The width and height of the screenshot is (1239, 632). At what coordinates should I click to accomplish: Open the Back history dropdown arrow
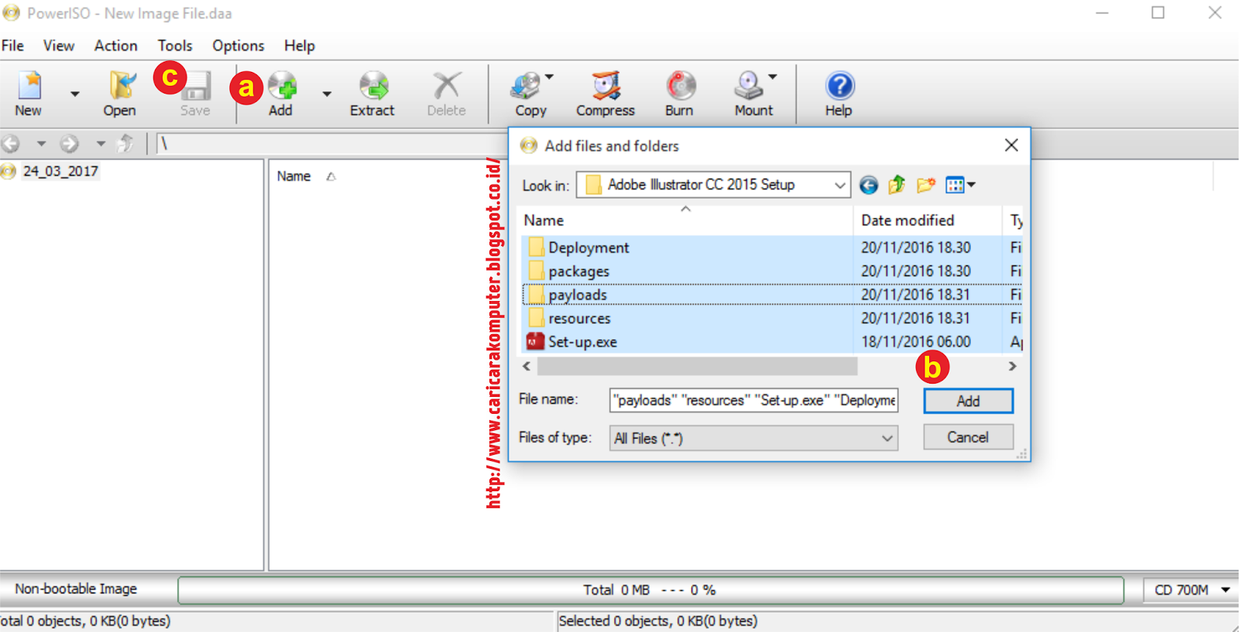click(41, 143)
